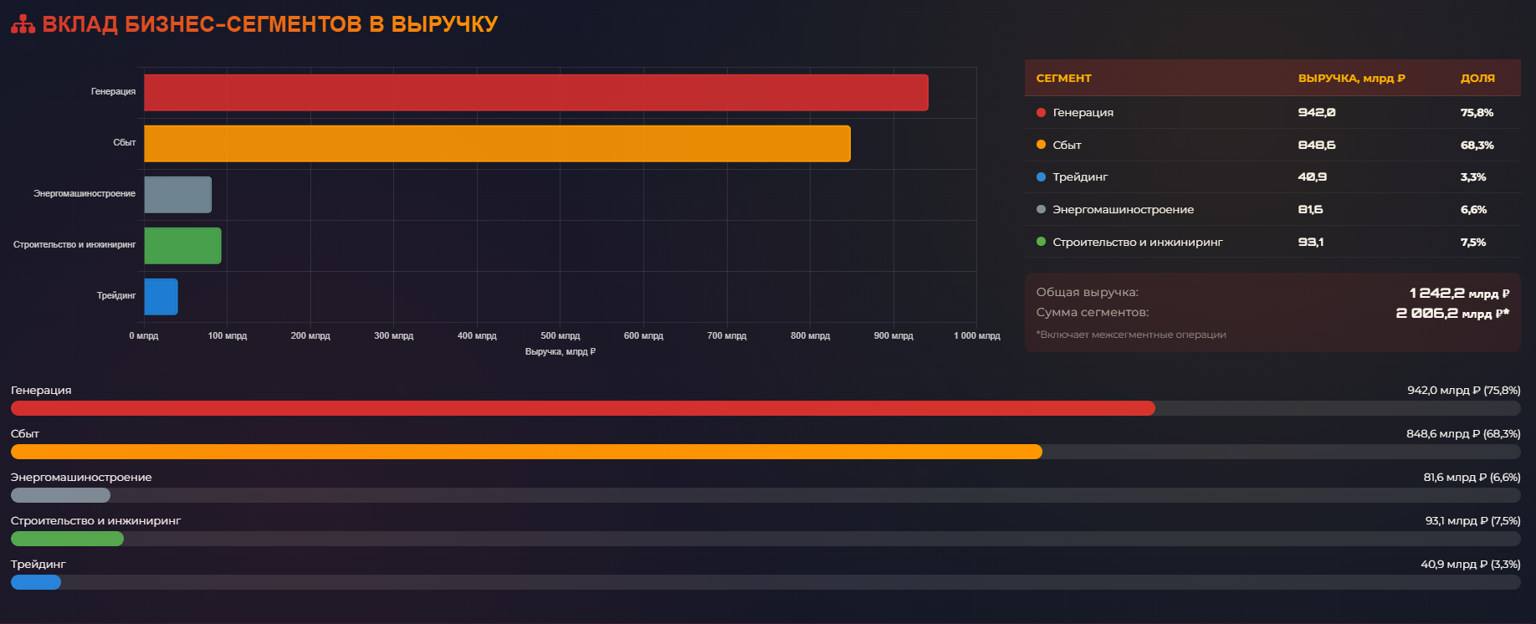The width and height of the screenshot is (1536, 624).
Task: Click the footnote about межсегментные операции
Action: 1130,335
